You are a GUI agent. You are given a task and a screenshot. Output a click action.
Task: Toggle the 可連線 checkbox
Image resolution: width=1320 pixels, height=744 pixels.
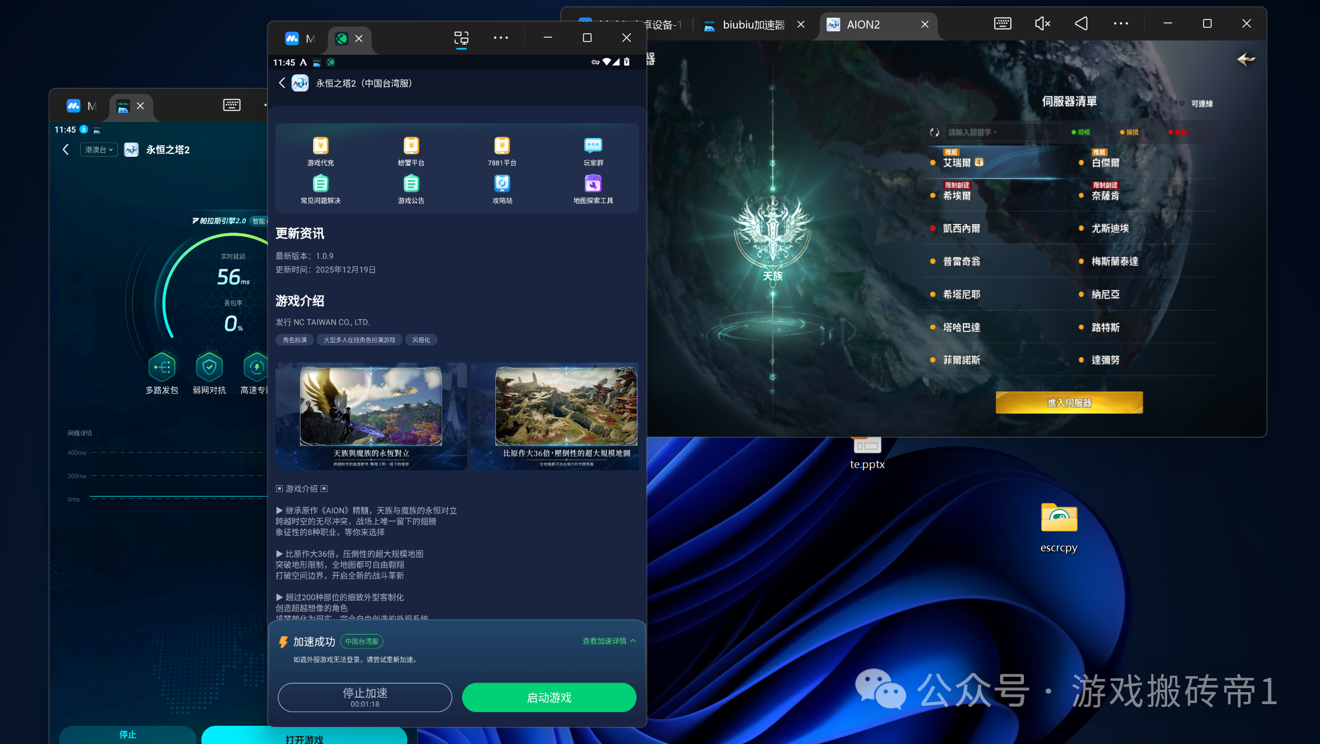point(1182,103)
